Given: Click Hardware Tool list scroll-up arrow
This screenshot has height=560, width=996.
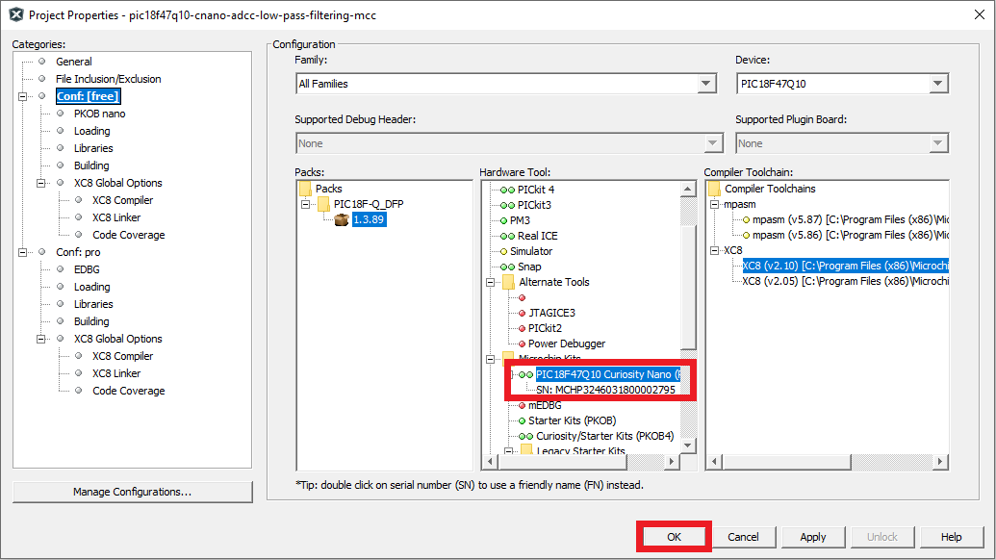Looking at the screenshot, I should [688, 190].
